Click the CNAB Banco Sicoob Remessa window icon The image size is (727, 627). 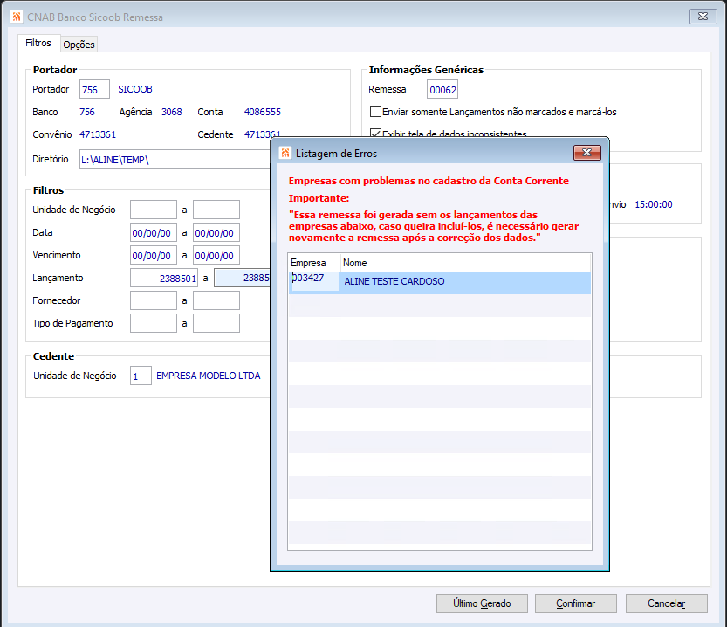coord(17,17)
